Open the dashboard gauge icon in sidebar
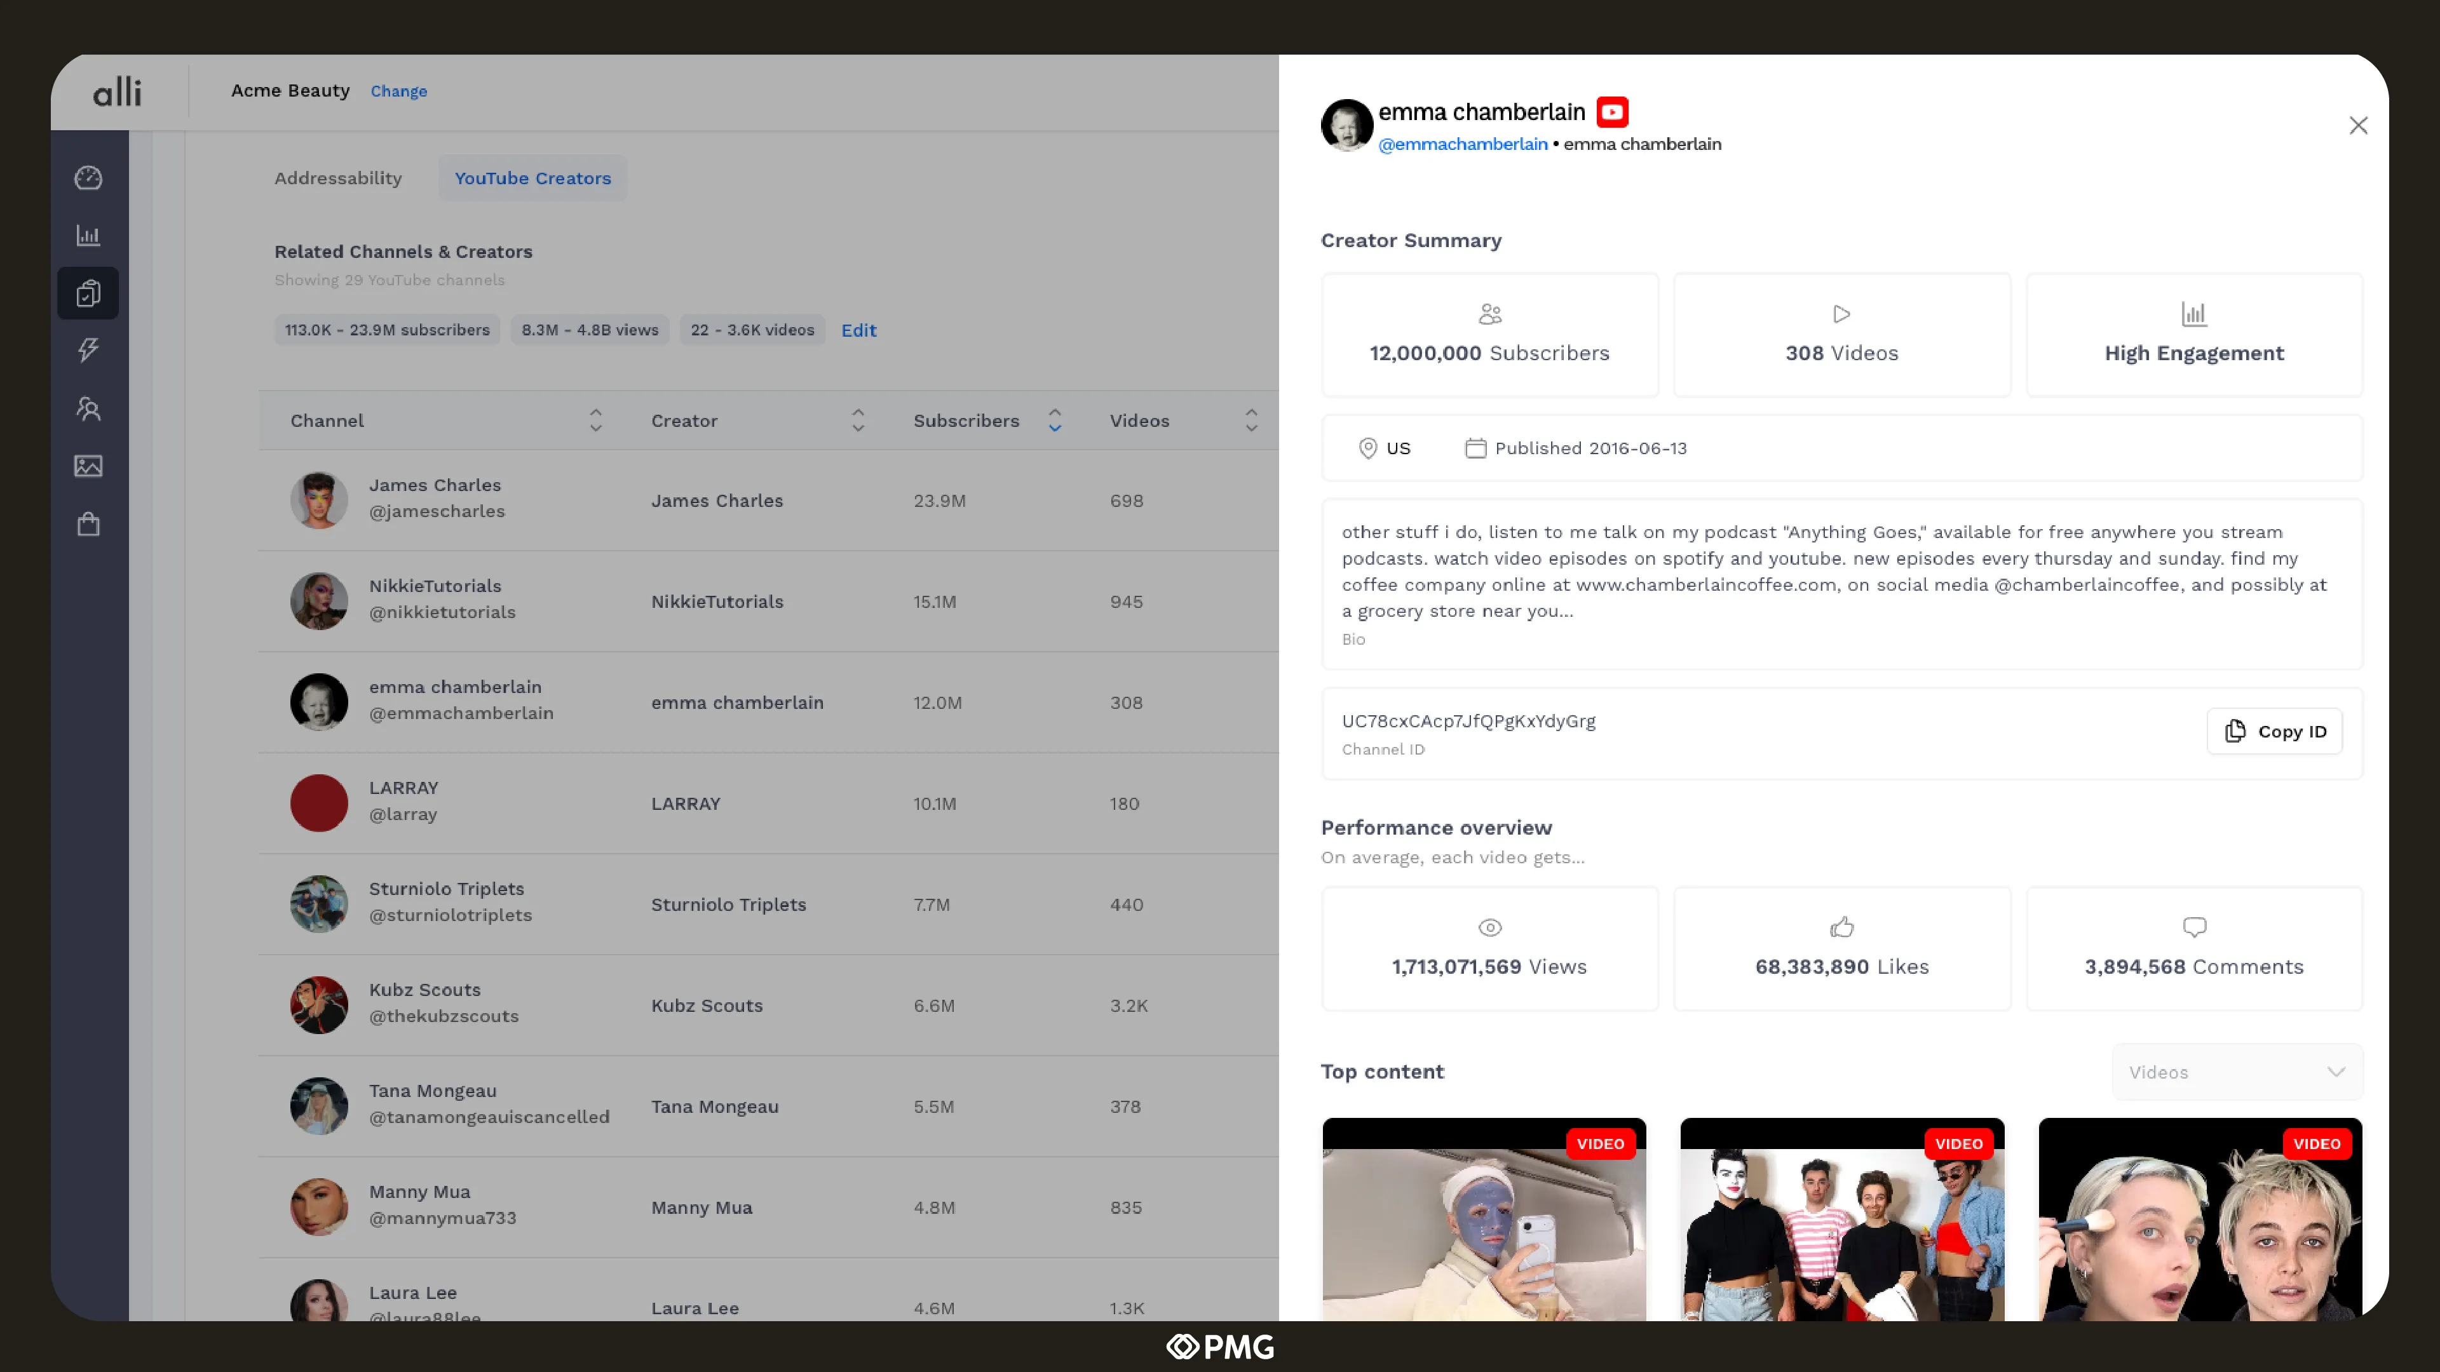 (x=88, y=178)
